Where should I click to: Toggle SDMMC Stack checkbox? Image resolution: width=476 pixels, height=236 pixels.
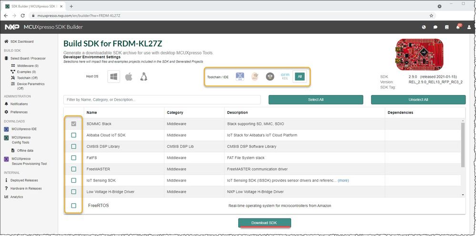(73, 124)
